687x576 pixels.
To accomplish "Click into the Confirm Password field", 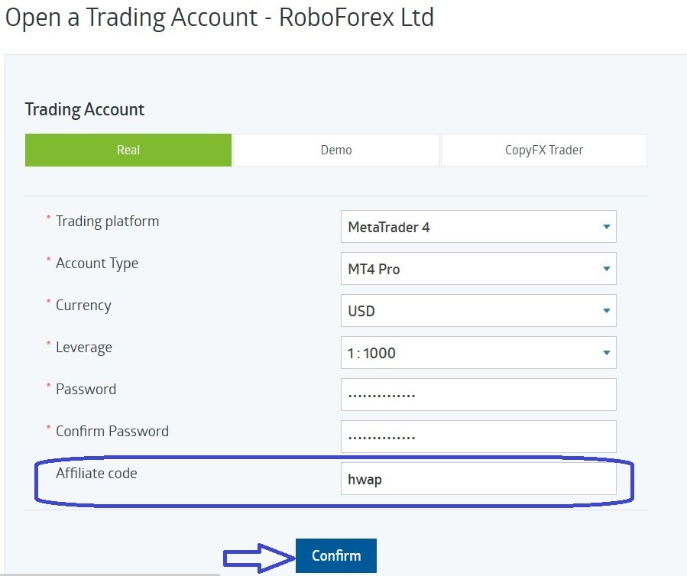I will (478, 437).
